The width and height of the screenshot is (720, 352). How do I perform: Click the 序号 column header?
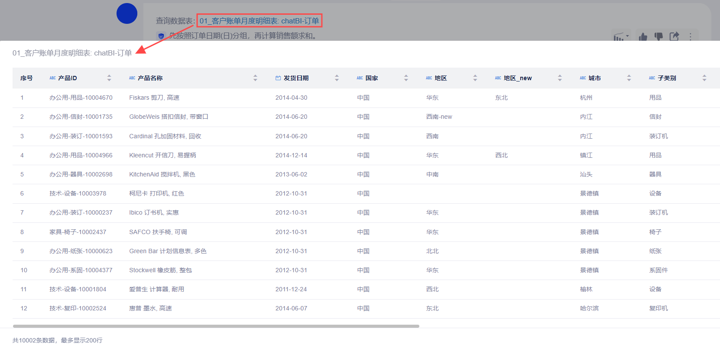(x=26, y=78)
